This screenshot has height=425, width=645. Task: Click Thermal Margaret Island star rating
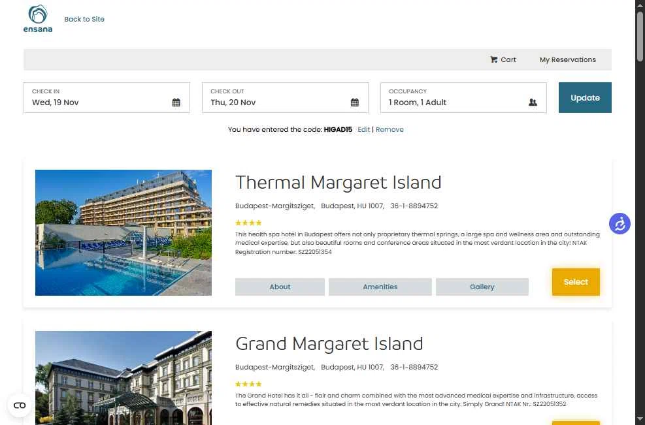(x=248, y=223)
